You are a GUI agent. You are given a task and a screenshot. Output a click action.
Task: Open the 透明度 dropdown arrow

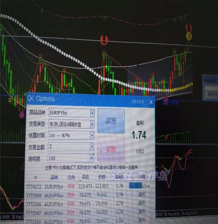click(x=92, y=158)
